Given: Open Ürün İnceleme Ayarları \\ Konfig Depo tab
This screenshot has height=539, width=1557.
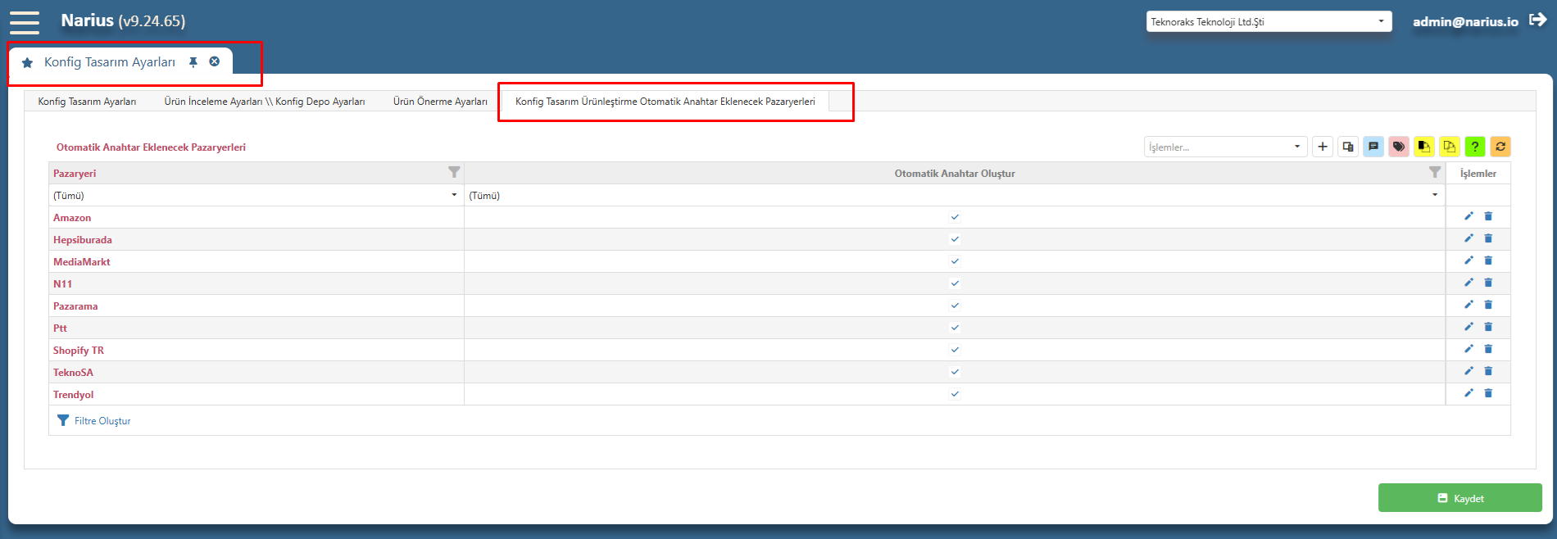Looking at the screenshot, I should point(265,102).
